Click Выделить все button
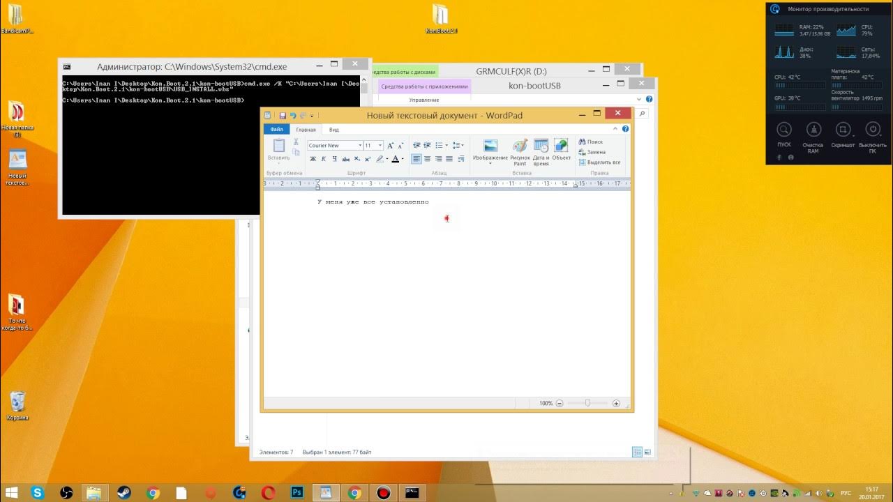This screenshot has height=502, width=893. 599,162
